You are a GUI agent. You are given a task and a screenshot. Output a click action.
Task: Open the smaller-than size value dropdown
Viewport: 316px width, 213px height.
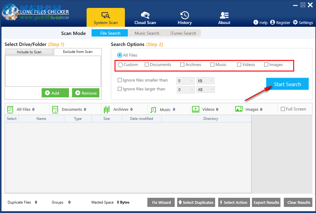coord(186,81)
